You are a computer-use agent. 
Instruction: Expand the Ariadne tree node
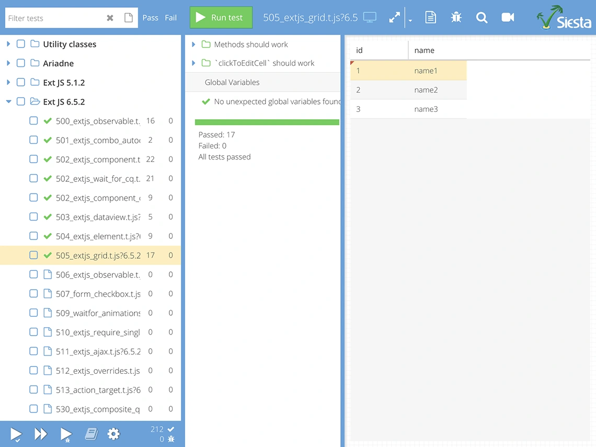[8, 63]
